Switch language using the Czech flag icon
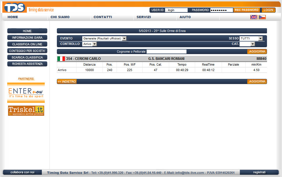282x177 pixels. tap(262, 17)
